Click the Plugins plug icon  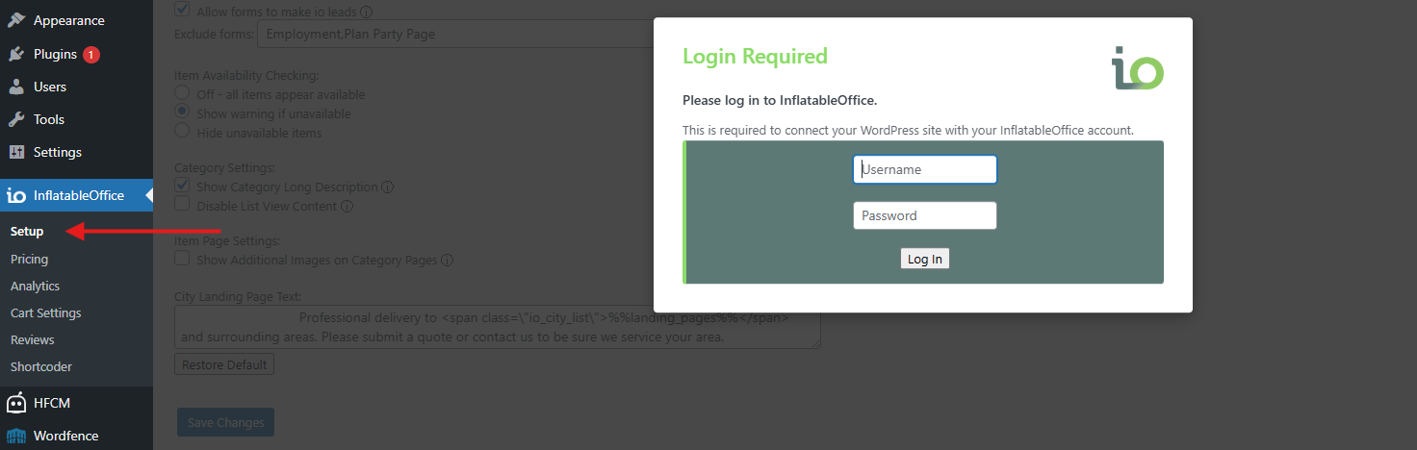coord(16,54)
